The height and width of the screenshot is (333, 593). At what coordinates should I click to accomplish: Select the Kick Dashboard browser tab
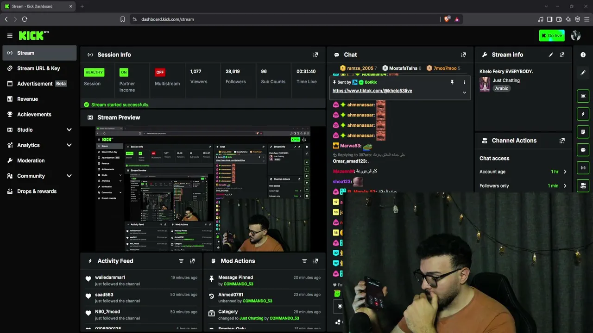click(39, 6)
